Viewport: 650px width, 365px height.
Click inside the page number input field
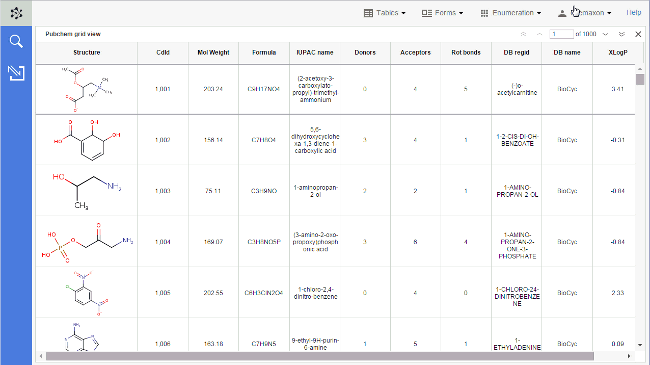pyautogui.click(x=561, y=34)
